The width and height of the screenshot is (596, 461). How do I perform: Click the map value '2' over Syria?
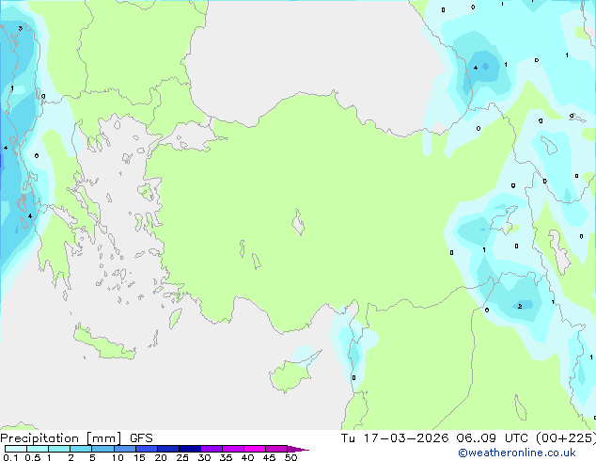pos(520,306)
